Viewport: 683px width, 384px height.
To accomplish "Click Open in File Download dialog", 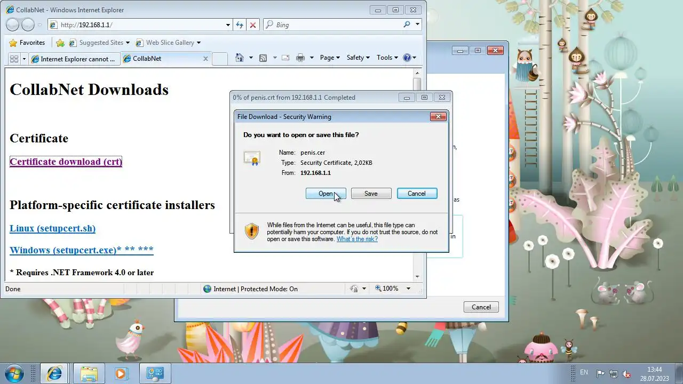I will 326,194.
